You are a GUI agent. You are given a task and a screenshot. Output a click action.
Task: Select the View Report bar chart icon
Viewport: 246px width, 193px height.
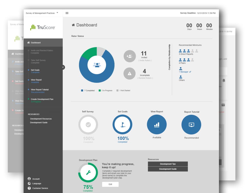[x=157, y=125]
